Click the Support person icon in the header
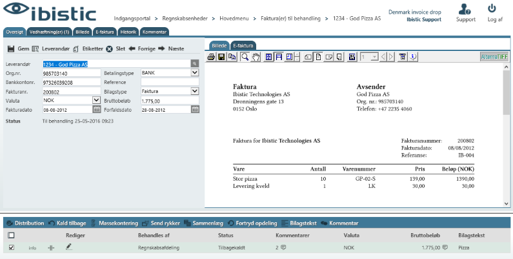The image size is (513, 259). coord(465,9)
